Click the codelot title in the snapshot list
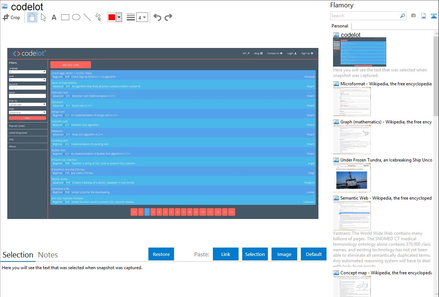 click(351, 35)
